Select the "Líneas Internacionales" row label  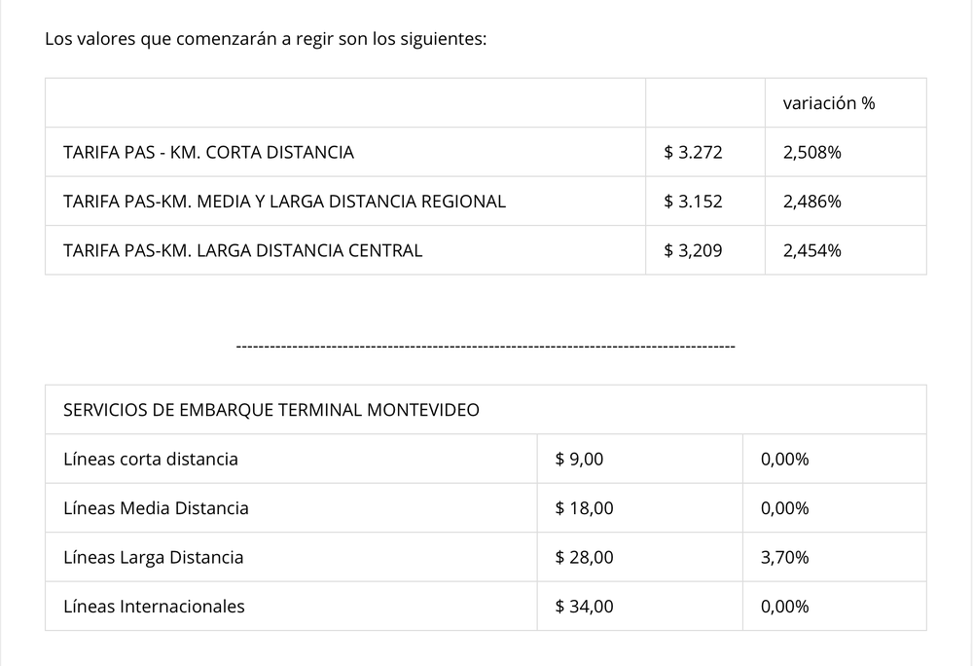(x=154, y=607)
